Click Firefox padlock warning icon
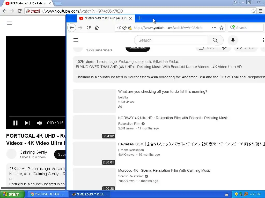The width and height of the screenshot is (265, 198). (130, 28)
